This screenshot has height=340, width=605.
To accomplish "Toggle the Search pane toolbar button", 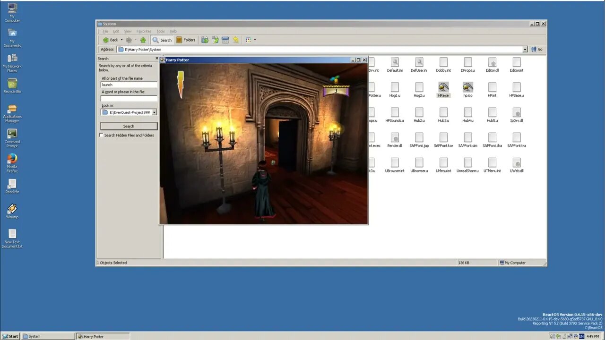I will tap(162, 40).
